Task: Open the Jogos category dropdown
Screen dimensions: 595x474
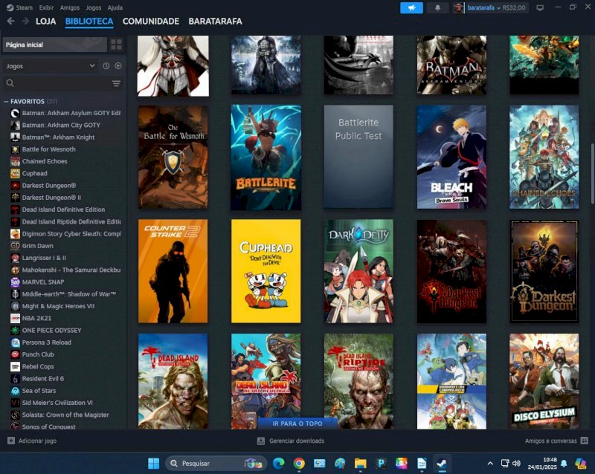Action: pos(51,66)
